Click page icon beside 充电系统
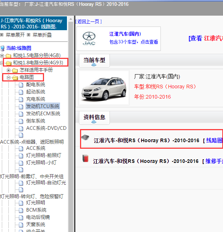Screen dimensions: 223x232 21,99
